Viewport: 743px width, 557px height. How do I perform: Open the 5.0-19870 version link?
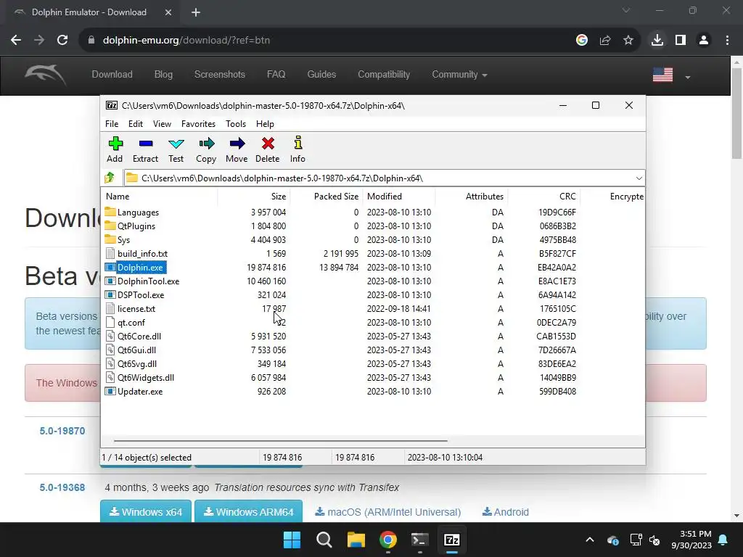[62, 431]
